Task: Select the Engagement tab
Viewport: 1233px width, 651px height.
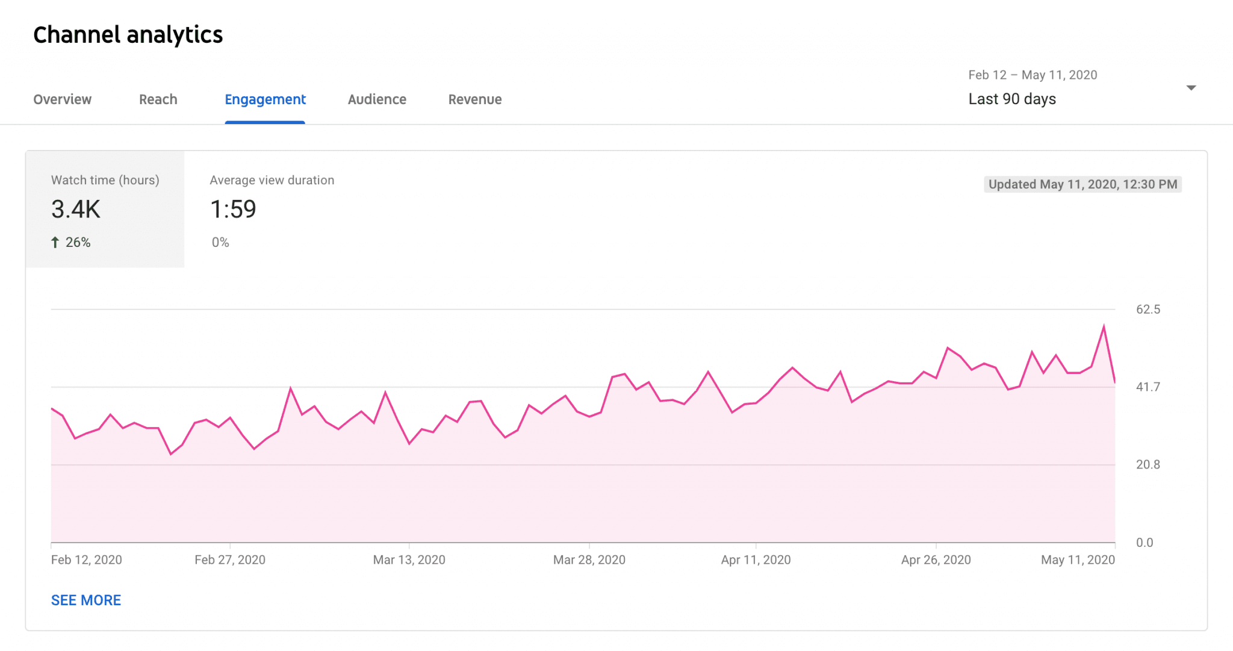Action: pos(265,99)
